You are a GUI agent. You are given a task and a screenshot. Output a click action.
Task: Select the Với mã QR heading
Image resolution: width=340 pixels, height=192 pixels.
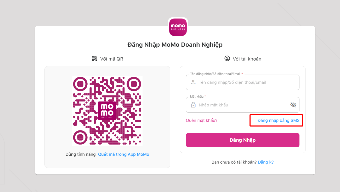[112, 59]
